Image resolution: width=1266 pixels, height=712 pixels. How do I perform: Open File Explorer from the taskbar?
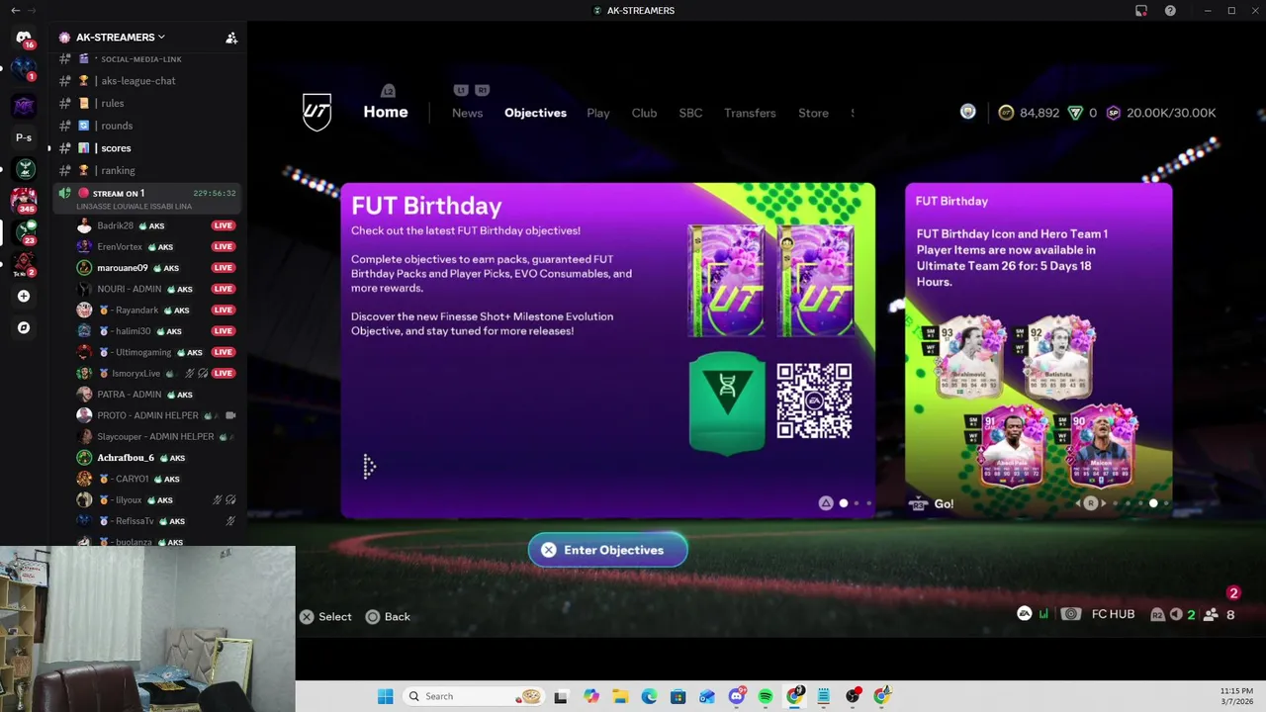tap(619, 696)
